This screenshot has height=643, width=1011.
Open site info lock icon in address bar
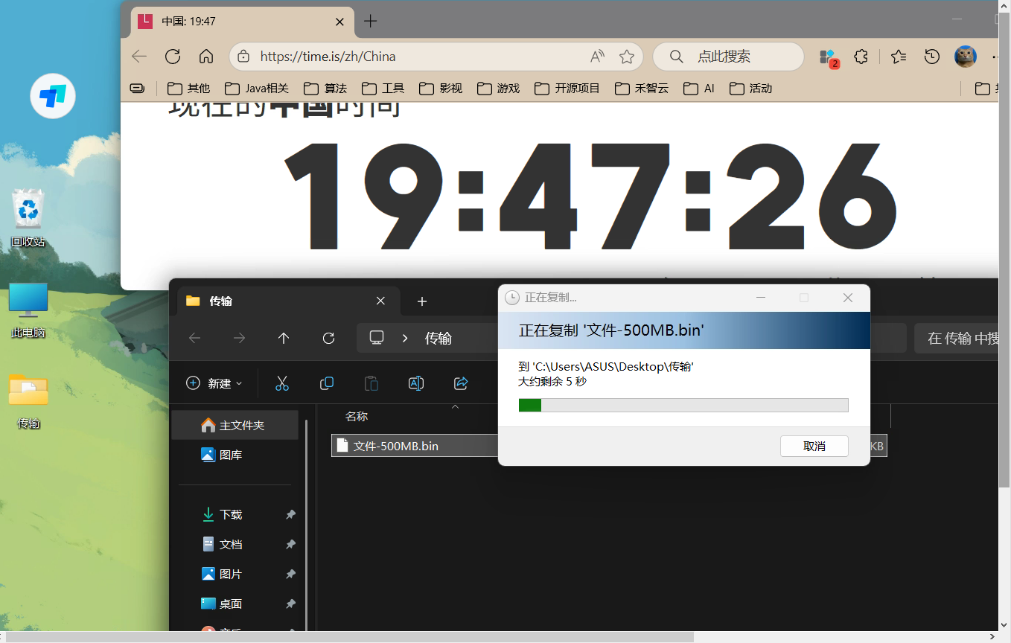[x=243, y=57]
